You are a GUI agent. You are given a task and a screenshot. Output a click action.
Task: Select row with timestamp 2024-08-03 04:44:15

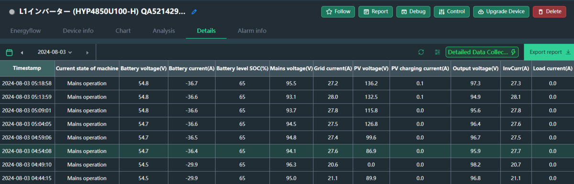point(287,178)
